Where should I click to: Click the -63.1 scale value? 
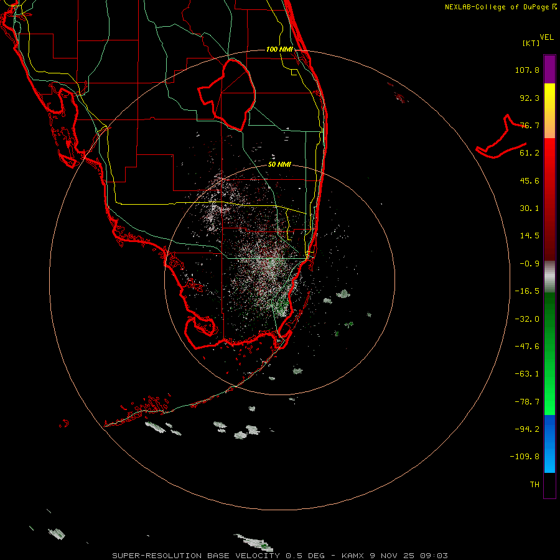tap(527, 374)
